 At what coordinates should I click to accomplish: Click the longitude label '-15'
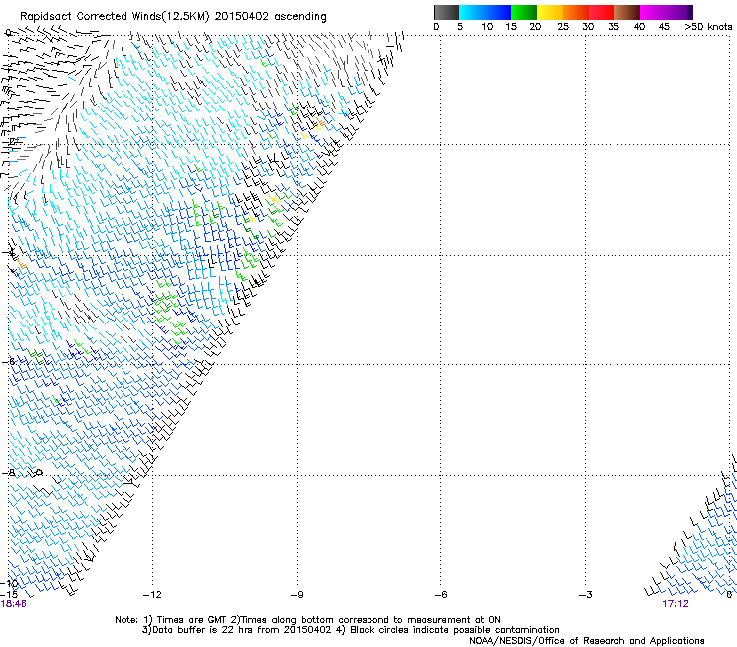coord(9,595)
